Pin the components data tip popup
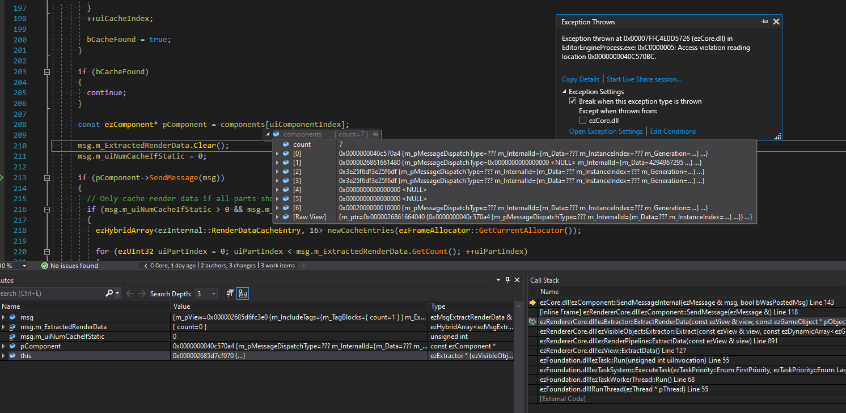 (x=374, y=134)
